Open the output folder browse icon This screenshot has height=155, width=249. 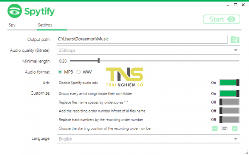click(235, 40)
